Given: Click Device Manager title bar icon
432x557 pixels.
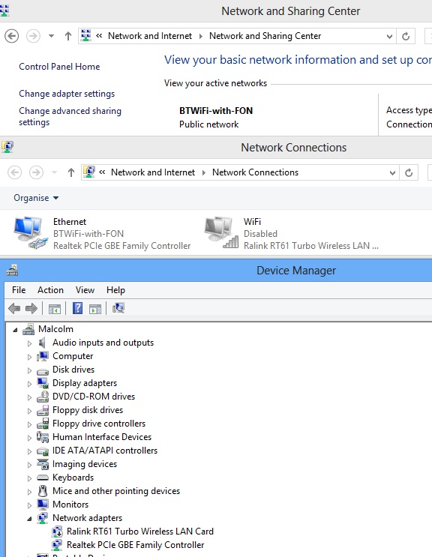Looking at the screenshot, I should [x=12, y=271].
